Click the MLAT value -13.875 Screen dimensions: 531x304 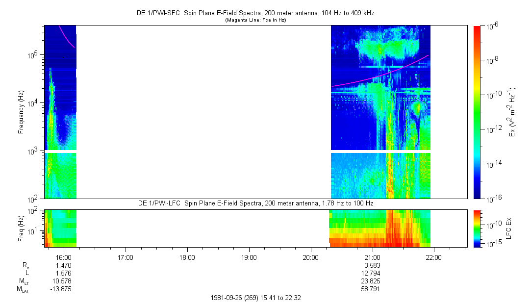point(61,289)
